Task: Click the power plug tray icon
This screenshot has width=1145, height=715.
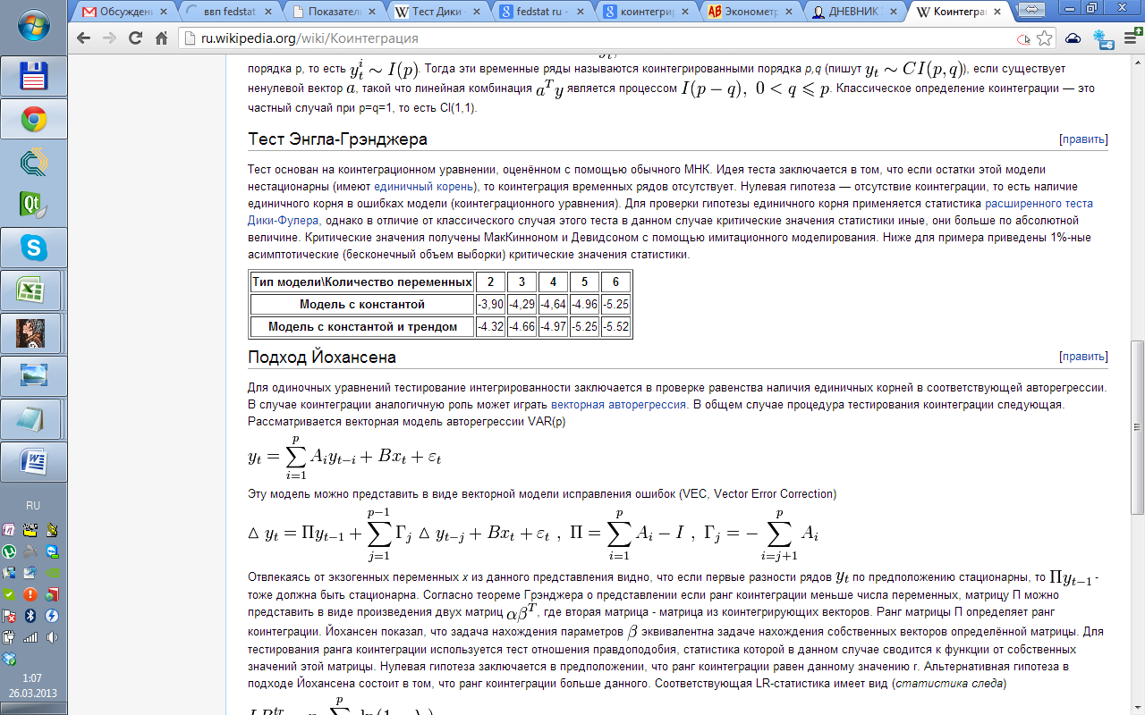Action: click(9, 637)
